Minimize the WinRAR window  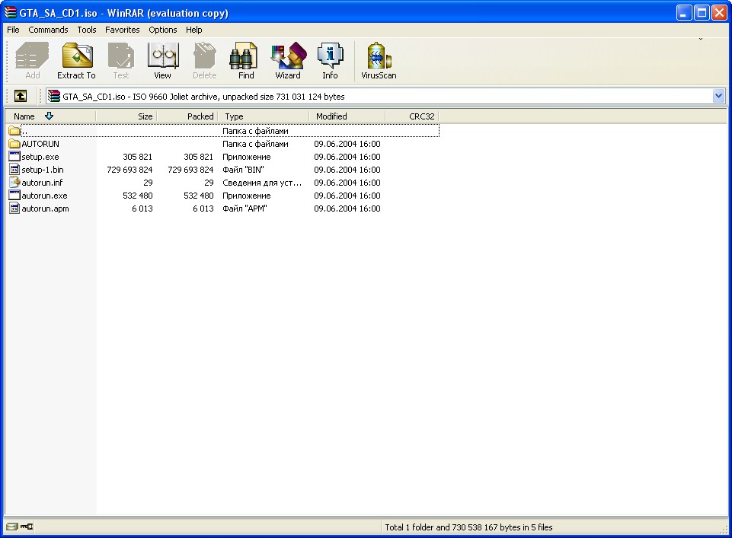pos(684,13)
